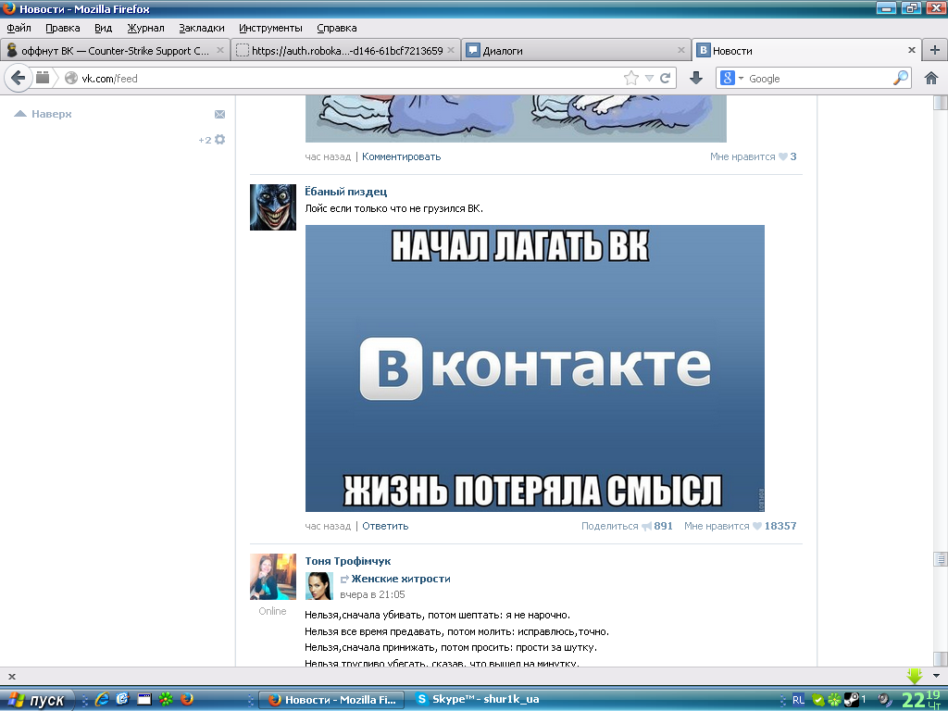Open the Вид menu
The height and width of the screenshot is (711, 948).
[104, 28]
